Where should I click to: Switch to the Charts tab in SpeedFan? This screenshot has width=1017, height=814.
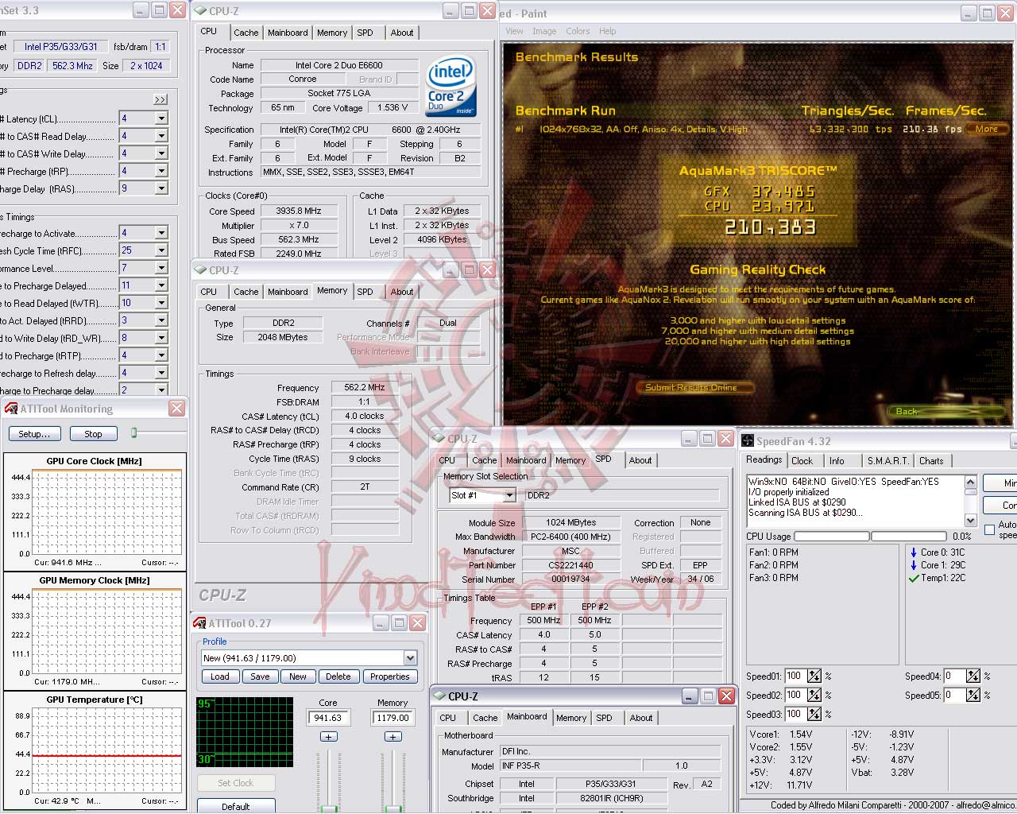tap(932, 461)
